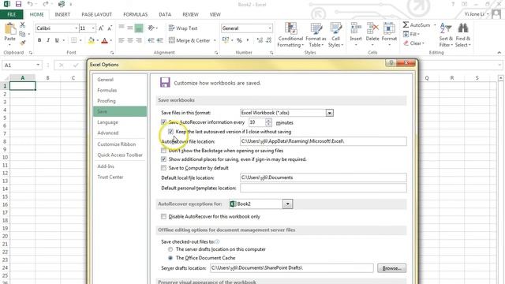Click Insert cells icon

coord(356,29)
